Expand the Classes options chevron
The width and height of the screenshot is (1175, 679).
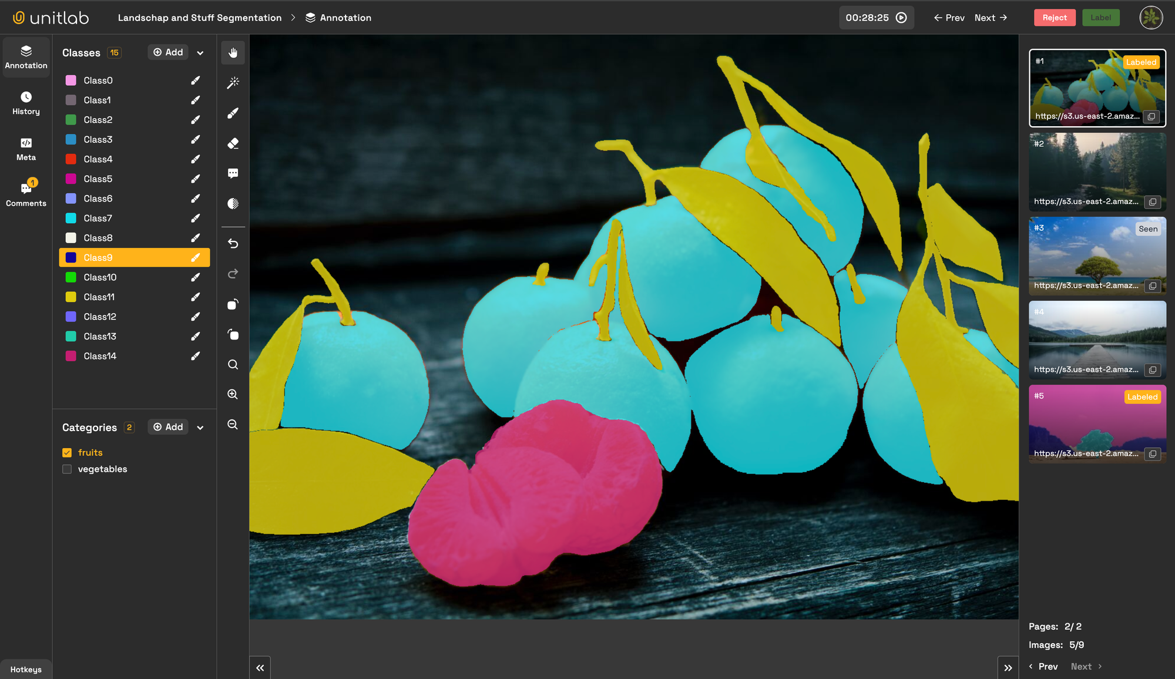[x=200, y=52]
